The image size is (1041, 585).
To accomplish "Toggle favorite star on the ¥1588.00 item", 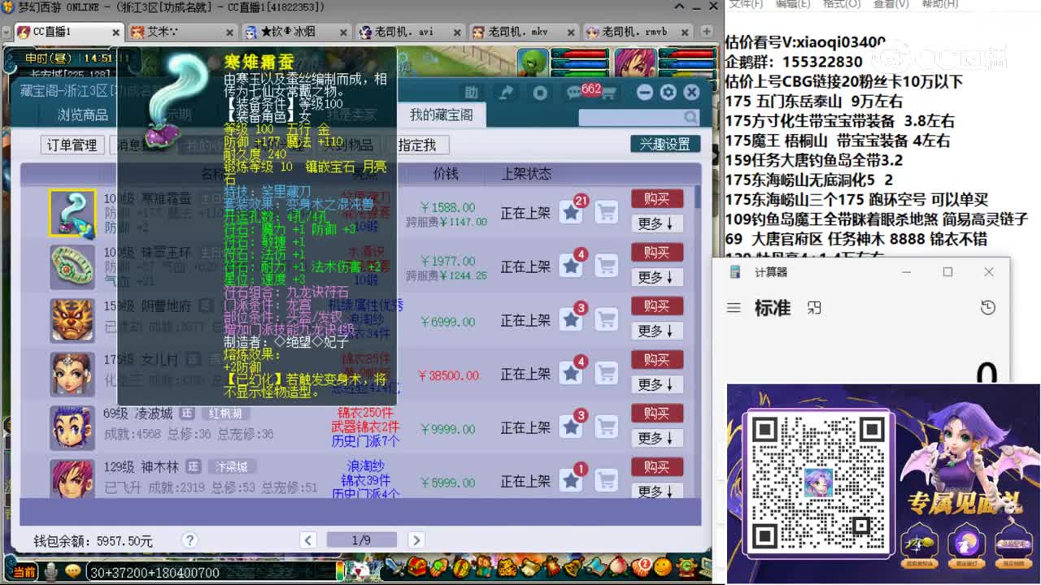I will click(572, 213).
